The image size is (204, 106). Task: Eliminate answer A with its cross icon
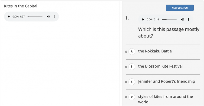tap(126, 52)
